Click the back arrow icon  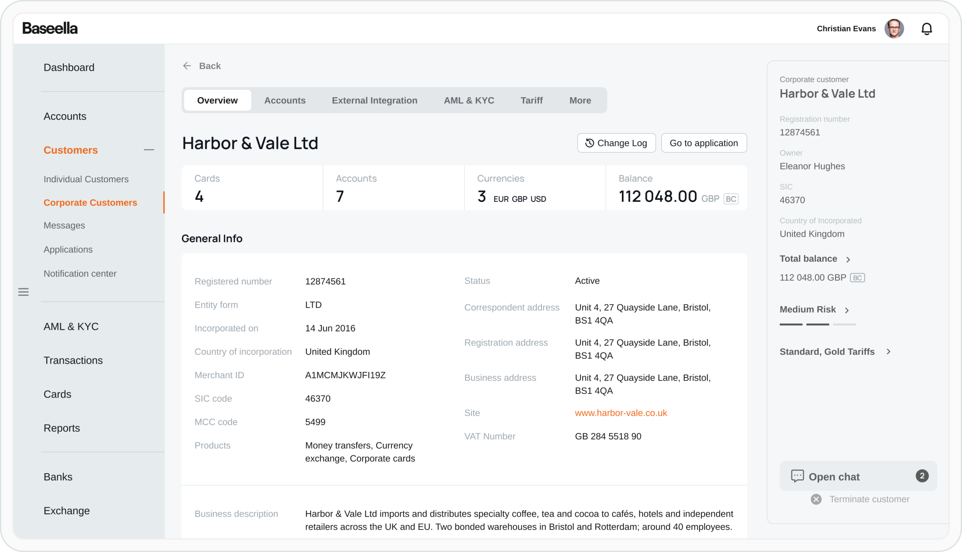187,66
